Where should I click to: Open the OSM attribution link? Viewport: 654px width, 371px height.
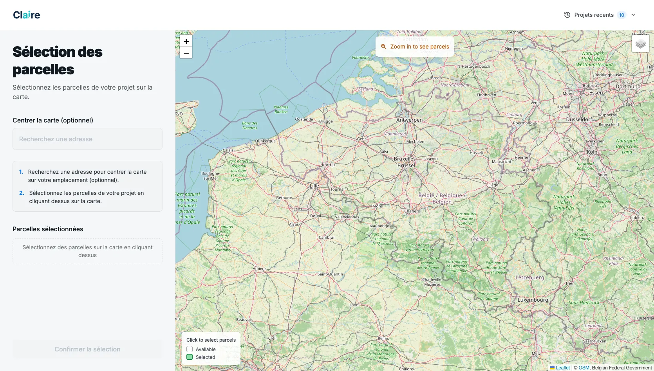(x=584, y=367)
